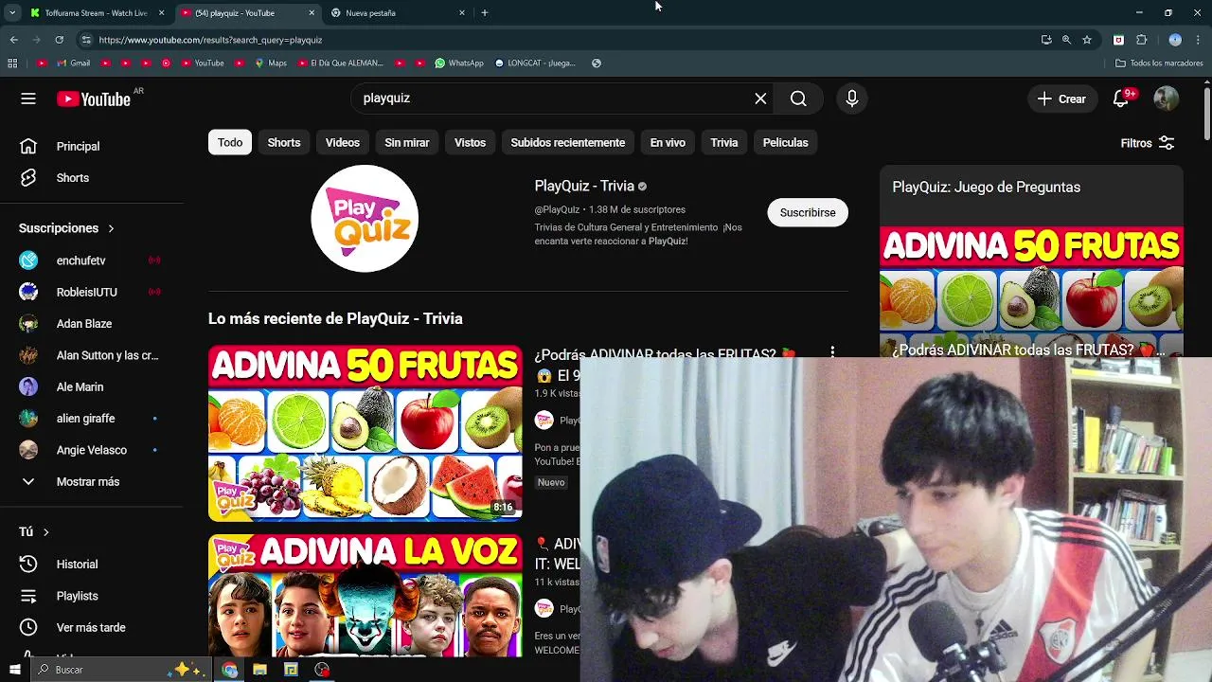Select the Subidos recientemente filter chip
The image size is (1212, 682).
click(568, 142)
